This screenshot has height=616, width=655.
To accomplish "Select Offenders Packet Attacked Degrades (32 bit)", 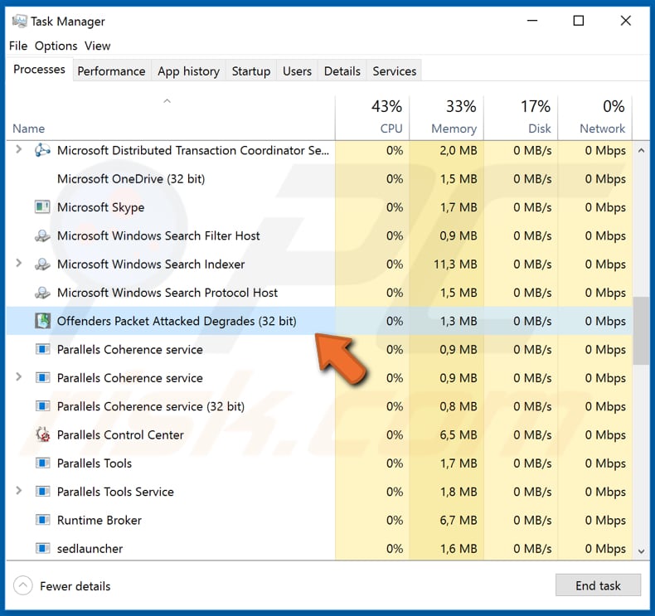I will coord(177,321).
